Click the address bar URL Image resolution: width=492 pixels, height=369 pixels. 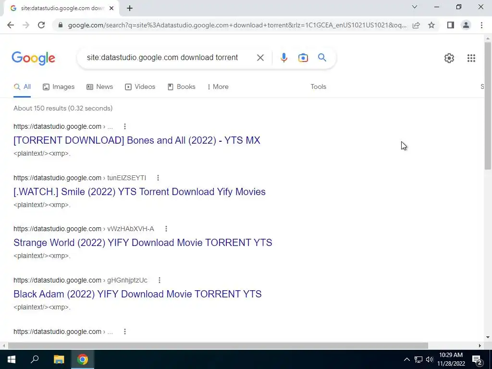[237, 25]
